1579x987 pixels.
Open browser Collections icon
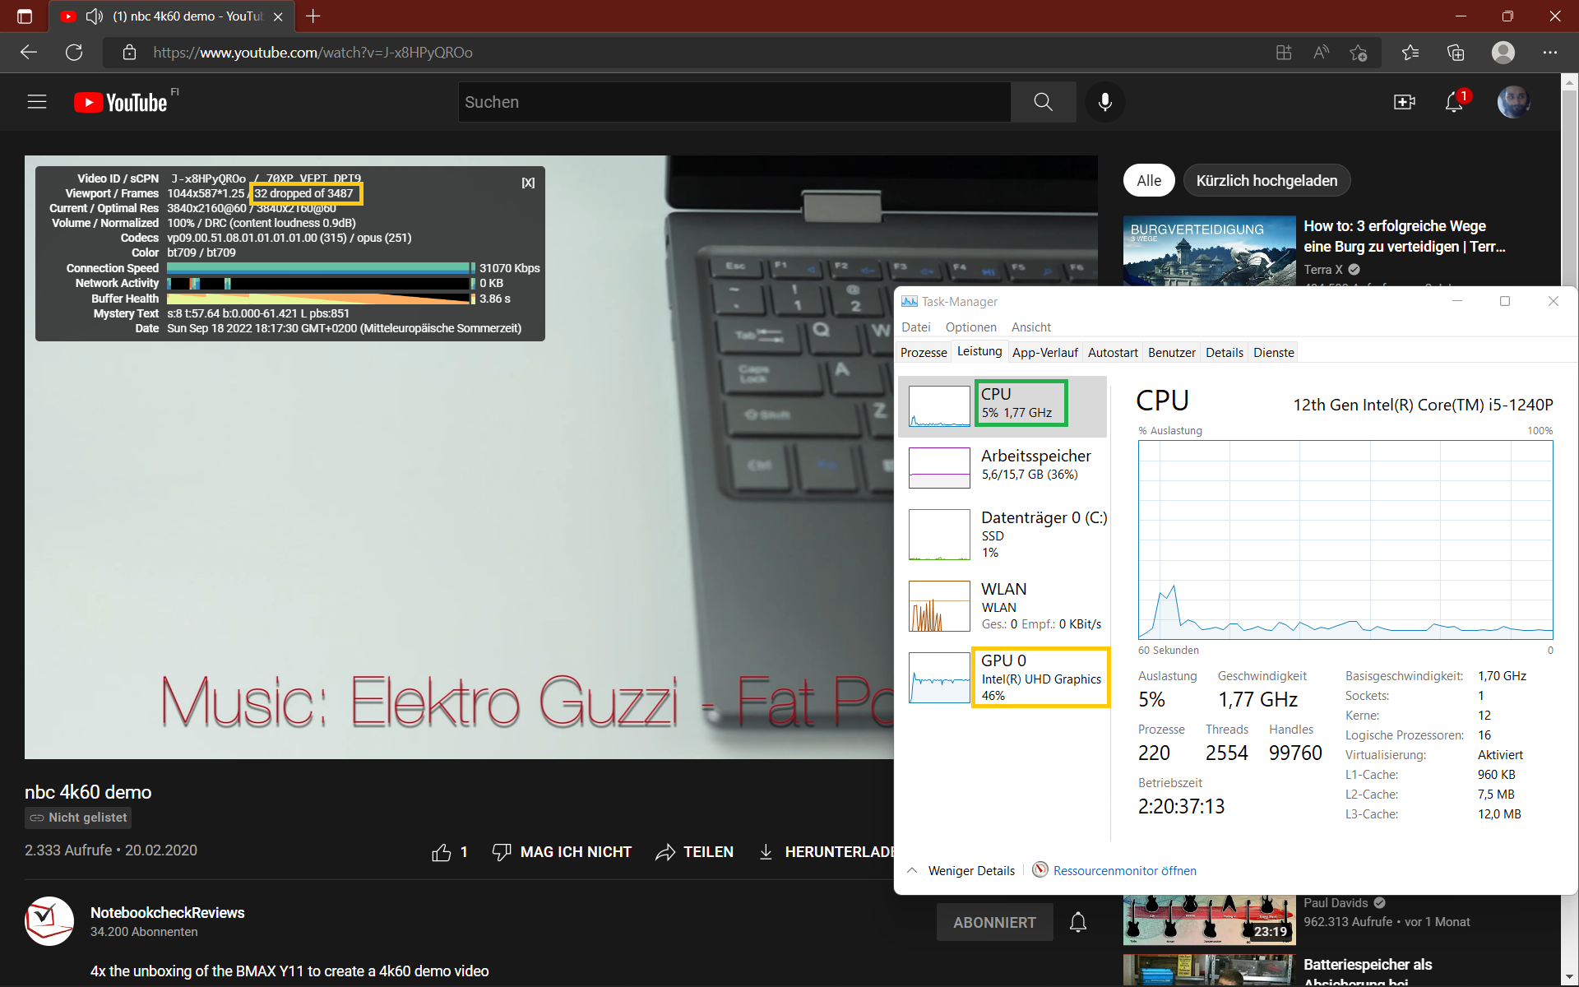1456,53
